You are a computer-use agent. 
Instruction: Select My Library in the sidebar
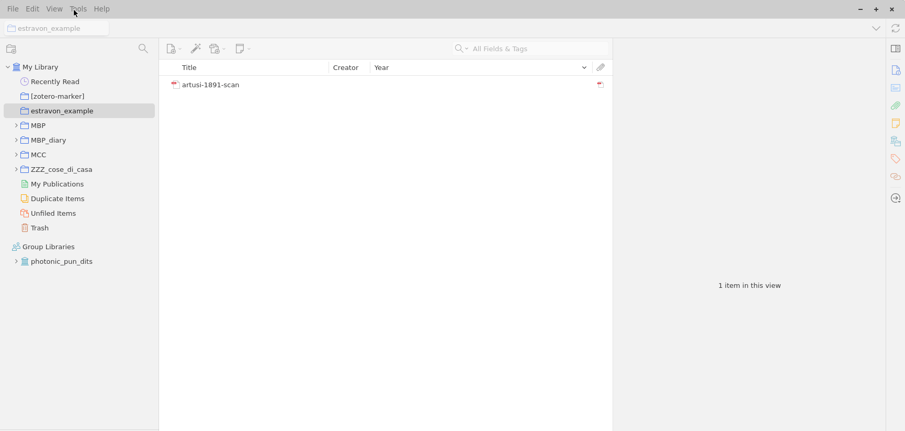tap(40, 67)
